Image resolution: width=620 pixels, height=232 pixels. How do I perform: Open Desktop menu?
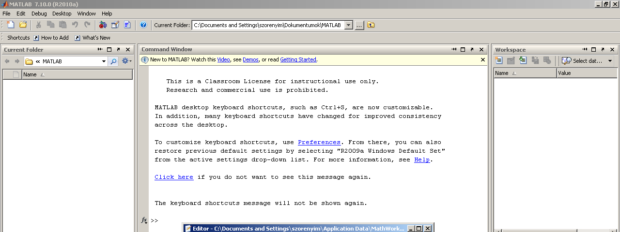pyautogui.click(x=62, y=14)
